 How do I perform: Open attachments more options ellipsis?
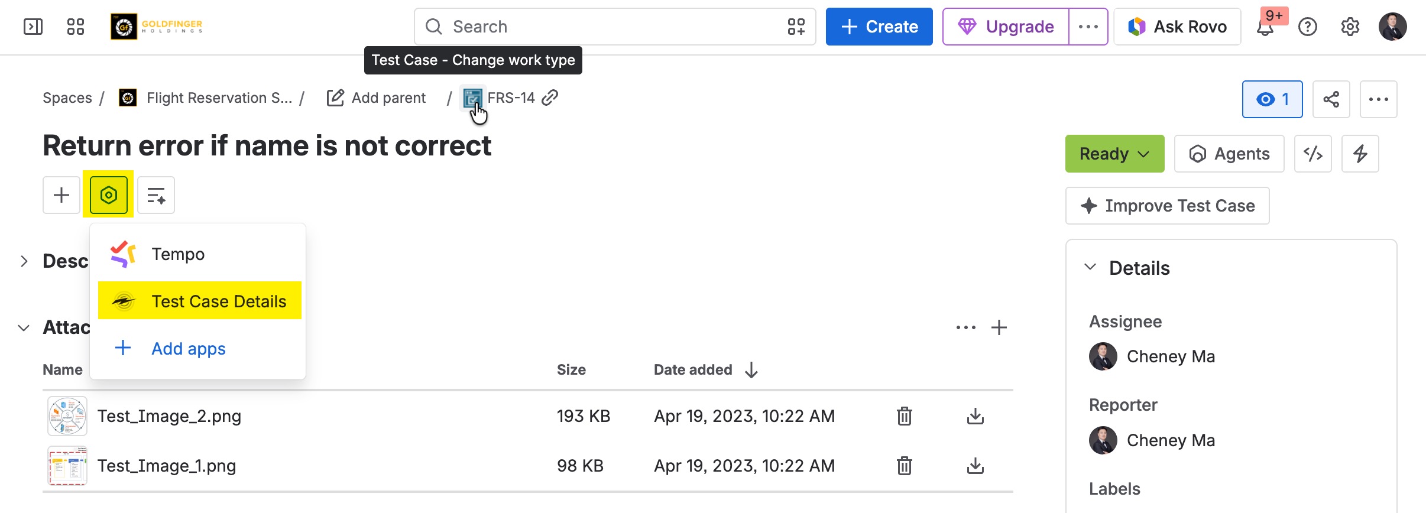pyautogui.click(x=966, y=327)
